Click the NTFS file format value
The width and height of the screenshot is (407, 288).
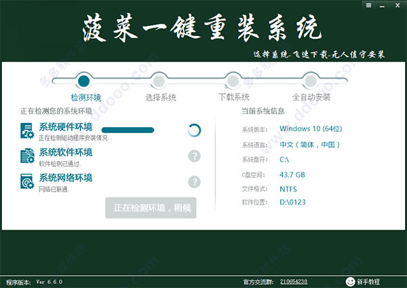[288, 189]
